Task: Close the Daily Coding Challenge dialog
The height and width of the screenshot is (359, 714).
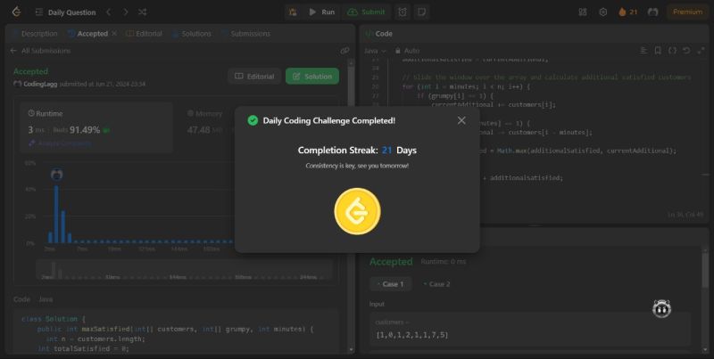Action: coord(461,120)
